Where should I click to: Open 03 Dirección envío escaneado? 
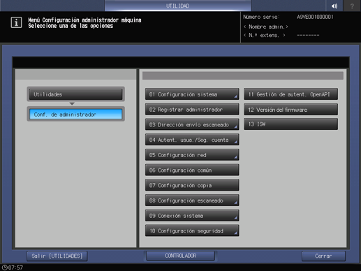[192, 124]
